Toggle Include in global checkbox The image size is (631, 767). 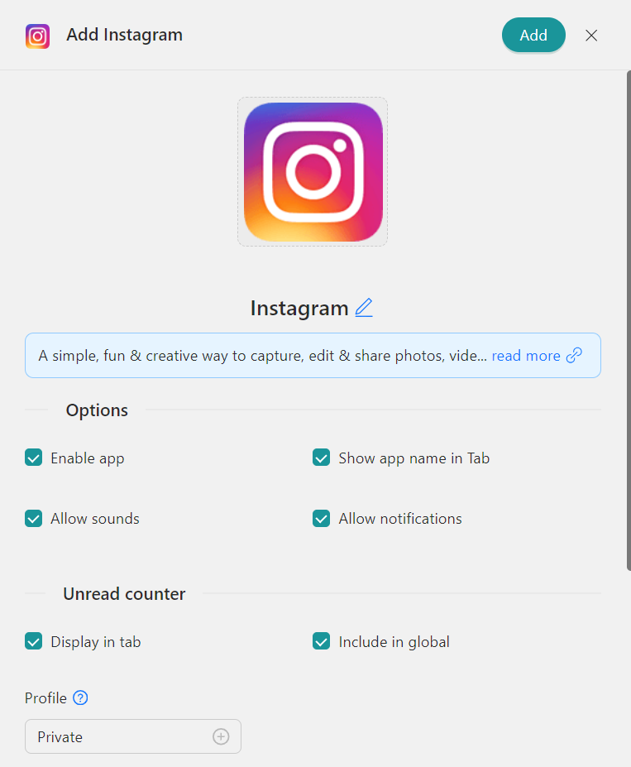click(321, 641)
